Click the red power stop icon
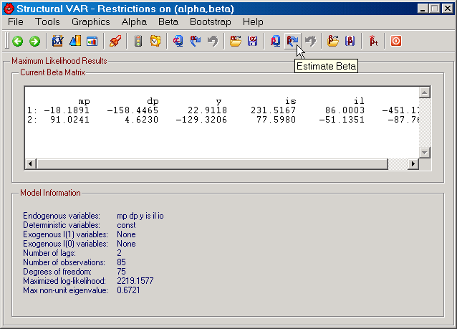This screenshot has width=457, height=329. [396, 41]
